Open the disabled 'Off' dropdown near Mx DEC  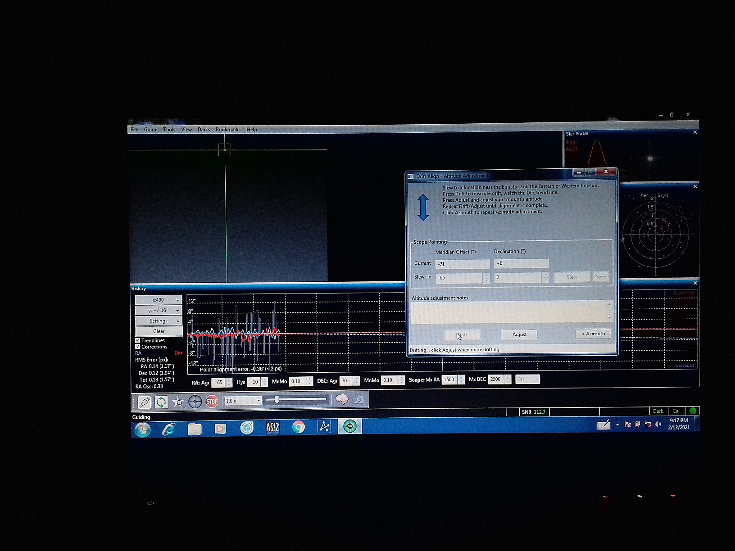pyautogui.click(x=527, y=379)
